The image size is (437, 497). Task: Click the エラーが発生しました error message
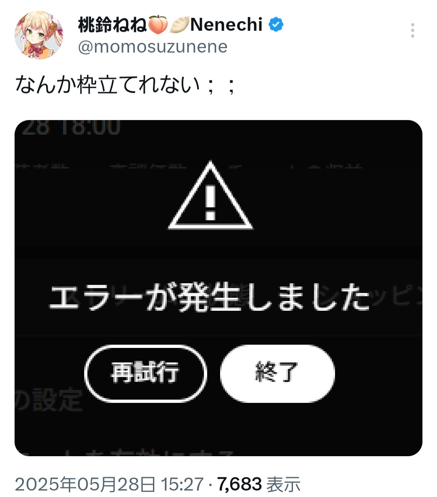tap(209, 297)
